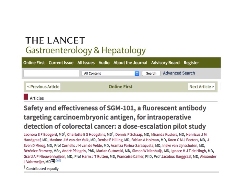Click The Lancet Gastroenterology & Hepatology logo

[85, 46]
